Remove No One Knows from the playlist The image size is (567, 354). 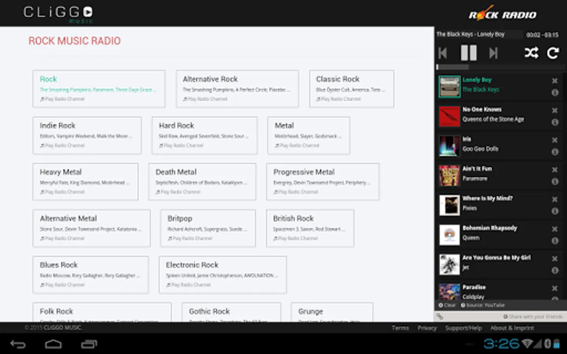pos(555,111)
